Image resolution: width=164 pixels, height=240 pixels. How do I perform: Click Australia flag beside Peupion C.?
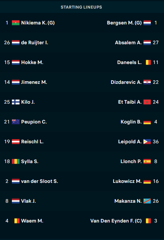(16, 122)
